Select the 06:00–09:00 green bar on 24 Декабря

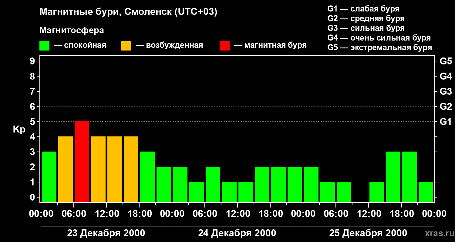point(213,184)
